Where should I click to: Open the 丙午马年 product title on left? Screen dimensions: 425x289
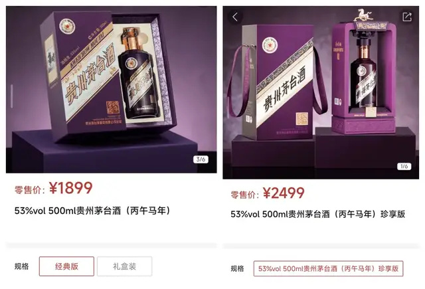(x=92, y=211)
